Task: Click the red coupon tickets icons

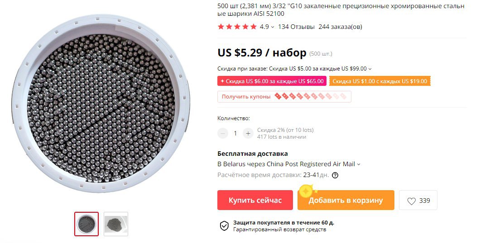Action: tap(311, 96)
